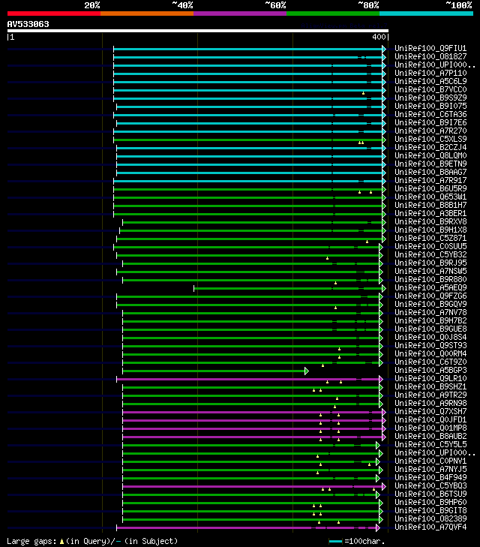480x547 pixels.
Task: Click the arrowhead ending the UniRef100_A5BGP3 alignment
Action: [307, 371]
